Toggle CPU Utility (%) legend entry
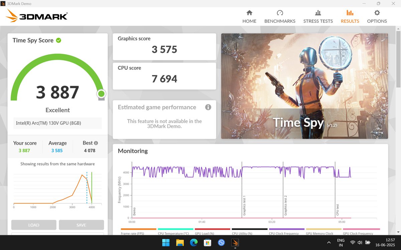The image size is (401, 250). pyautogui.click(x=250, y=231)
